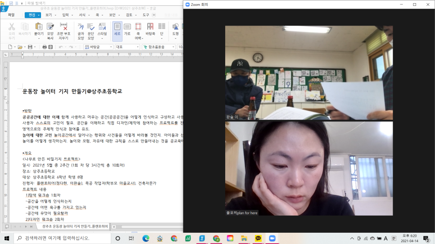Open the 대표 language combo box
The height and width of the screenshot is (244, 435).
point(127,47)
